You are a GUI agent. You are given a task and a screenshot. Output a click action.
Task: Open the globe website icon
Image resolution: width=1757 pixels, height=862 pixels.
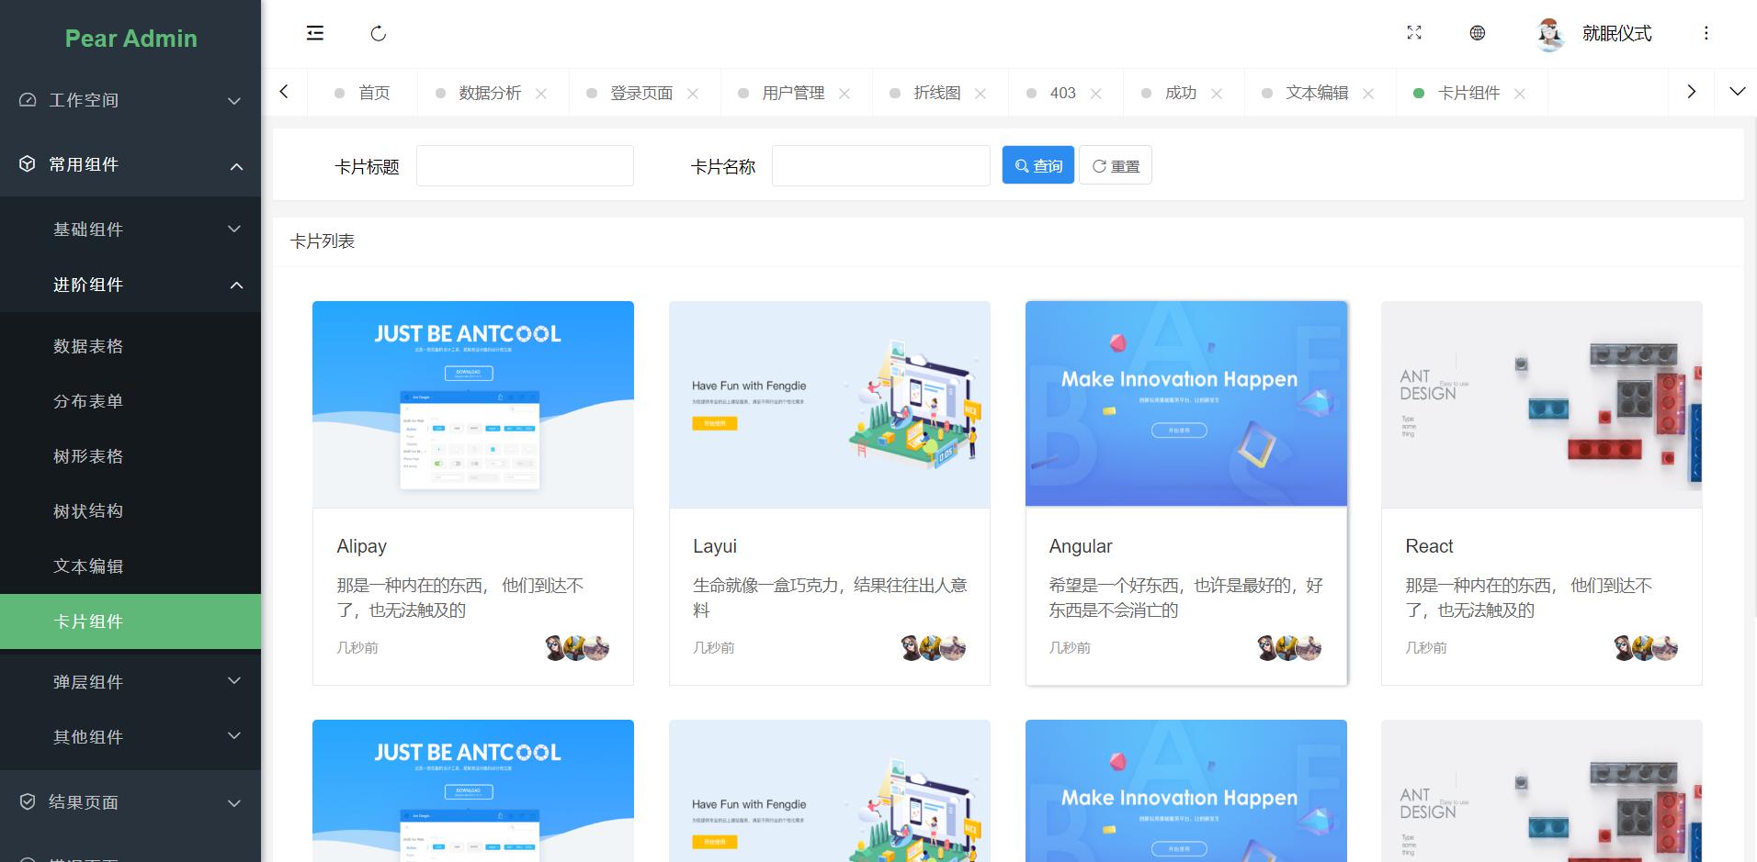pyautogui.click(x=1478, y=33)
